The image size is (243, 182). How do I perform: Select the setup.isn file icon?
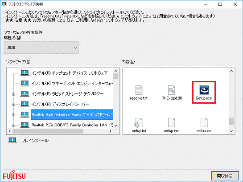click(204, 123)
